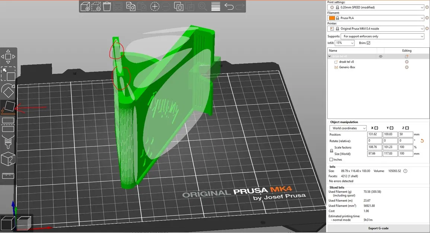Click the Add object toolbar icon
This screenshot has height=233, width=430.
tap(85, 6)
